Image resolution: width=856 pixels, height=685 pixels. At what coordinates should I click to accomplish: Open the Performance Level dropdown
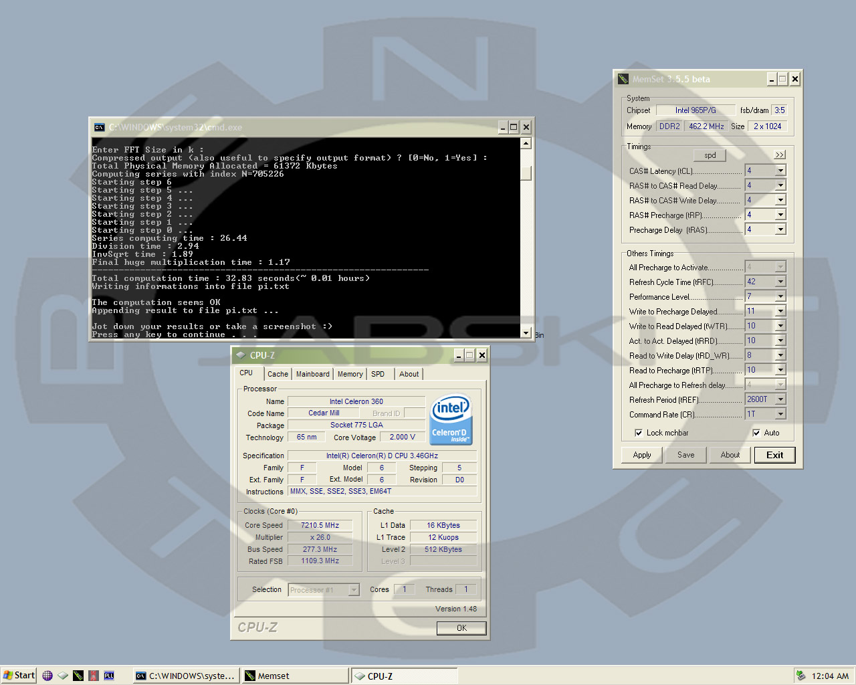(x=780, y=296)
